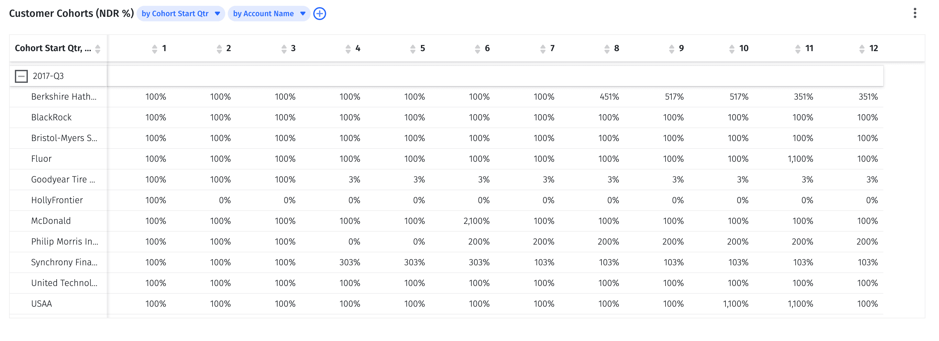Sort the table by column 1
Screen dimensions: 939x341
pyautogui.click(x=155, y=48)
